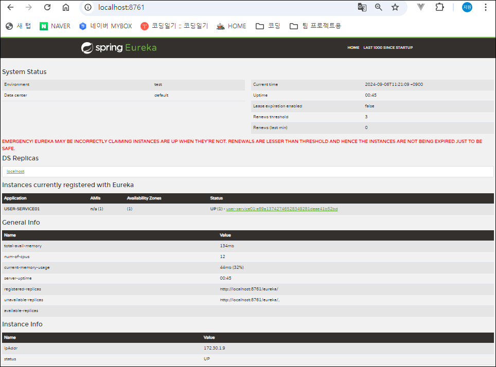Screen dimensions: 496x367
Task: Select the total-avail-memory value 134mb
Action: click(227, 246)
